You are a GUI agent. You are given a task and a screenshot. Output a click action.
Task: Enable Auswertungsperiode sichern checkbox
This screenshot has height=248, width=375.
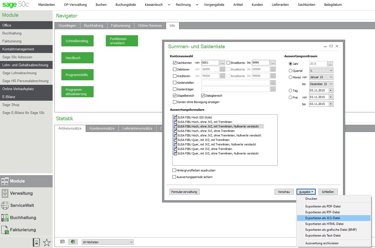point(174,177)
